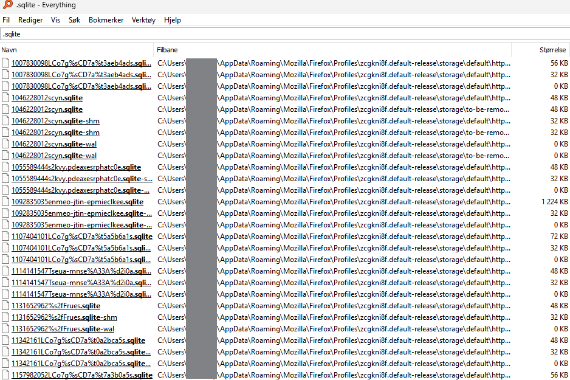Click size 56 KB of 1157982052LCo7g row
570x380 pixels.
tap(558, 375)
